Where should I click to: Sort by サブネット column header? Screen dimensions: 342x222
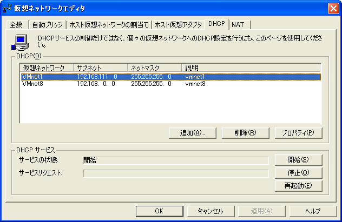point(100,68)
